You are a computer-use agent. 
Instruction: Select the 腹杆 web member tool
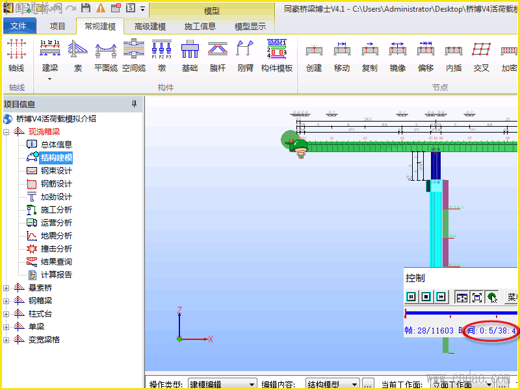[x=218, y=55]
